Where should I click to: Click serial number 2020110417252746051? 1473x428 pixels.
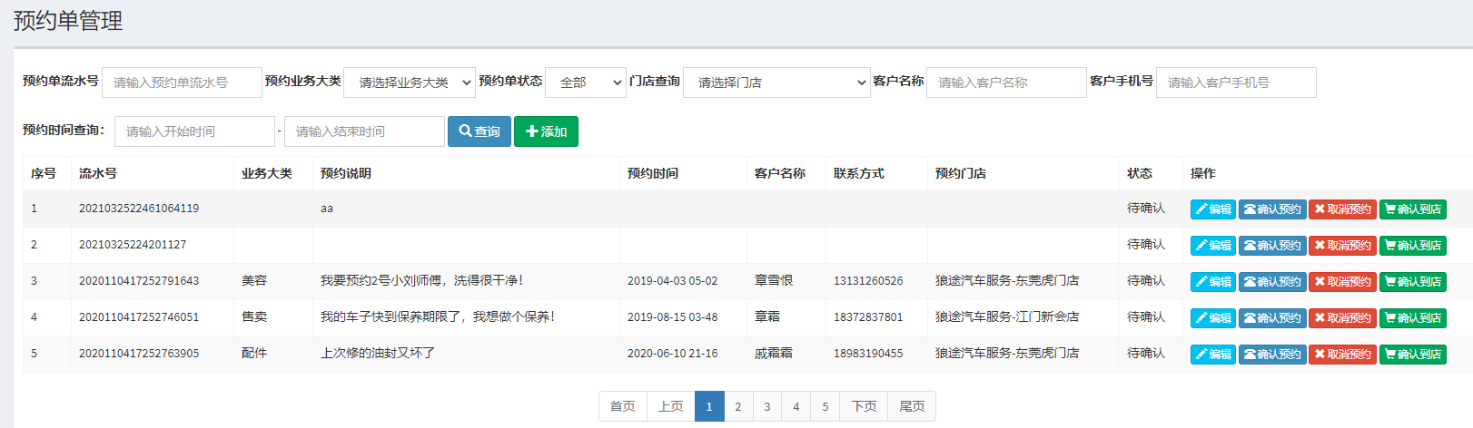(x=139, y=317)
